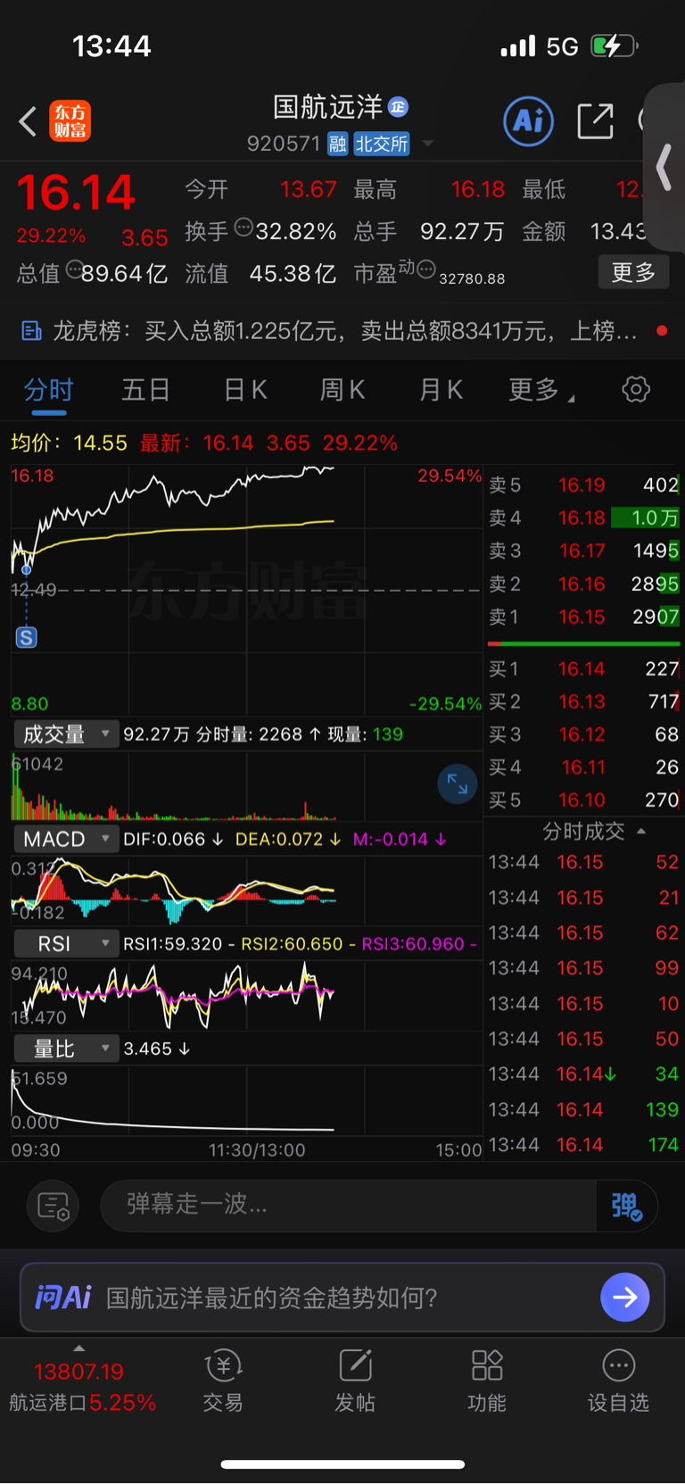
Task: Tap the 卖1 16.15 order row
Action: [583, 618]
